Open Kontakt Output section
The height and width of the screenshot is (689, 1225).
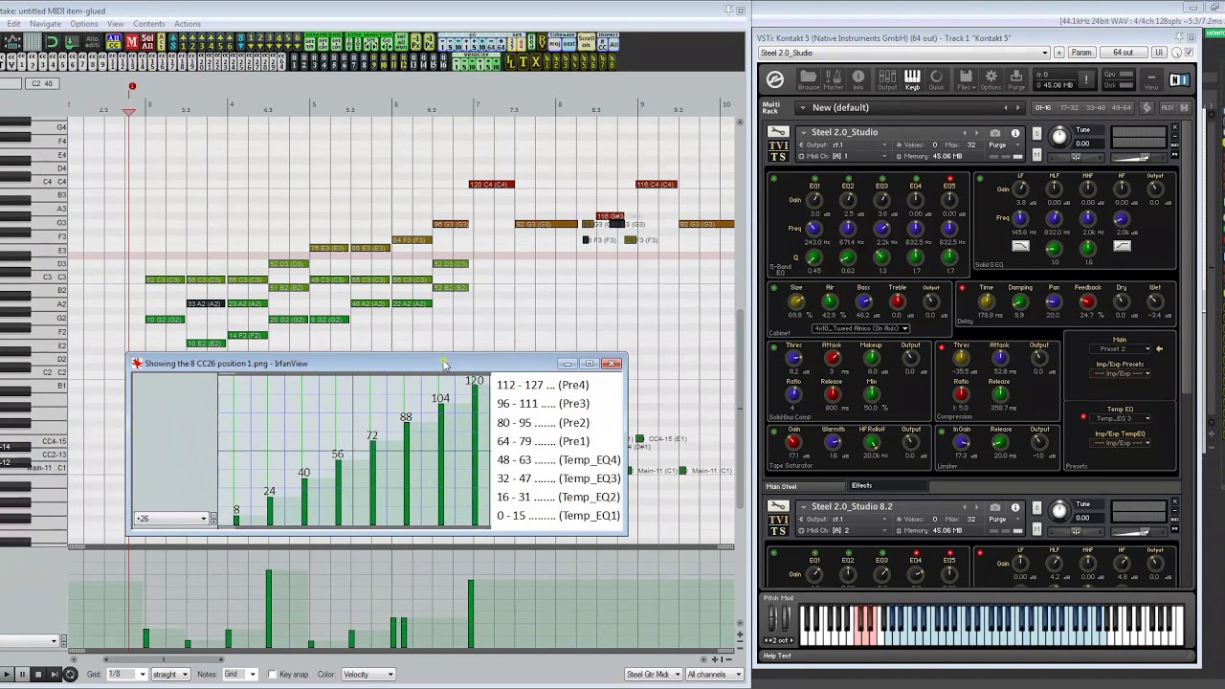pyautogui.click(x=887, y=80)
